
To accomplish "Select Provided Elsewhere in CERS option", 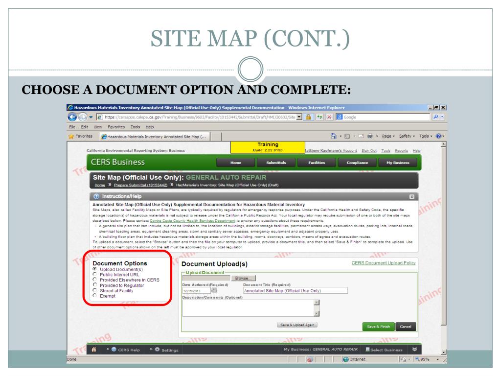I will 94,280.
